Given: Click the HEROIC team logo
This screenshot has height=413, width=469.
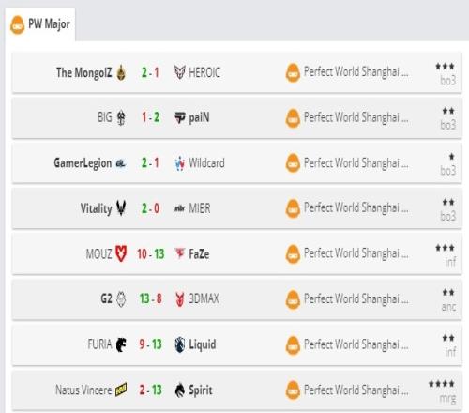Looking at the screenshot, I should (x=180, y=72).
